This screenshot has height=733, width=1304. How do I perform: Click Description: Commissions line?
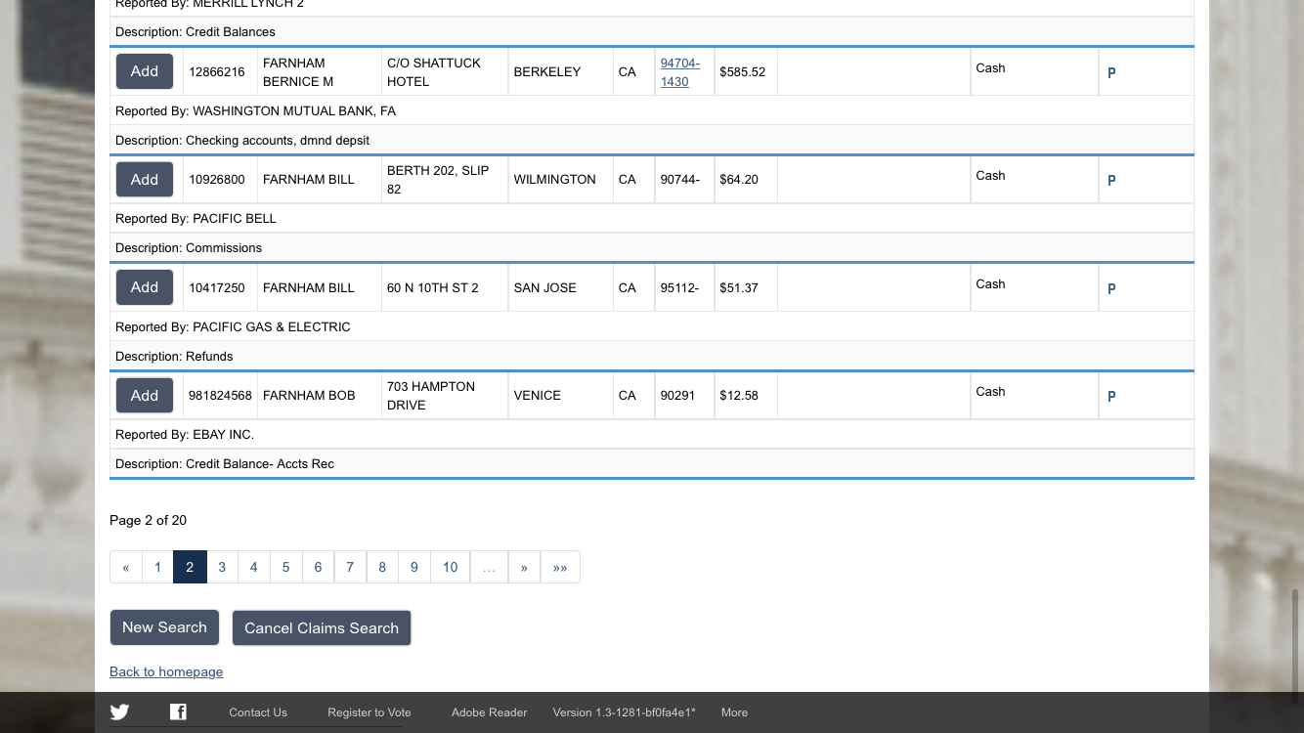point(652,247)
